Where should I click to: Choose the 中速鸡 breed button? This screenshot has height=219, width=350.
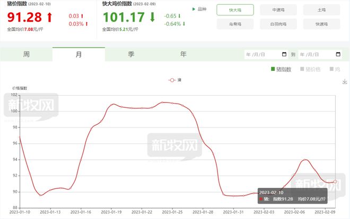(x=278, y=10)
